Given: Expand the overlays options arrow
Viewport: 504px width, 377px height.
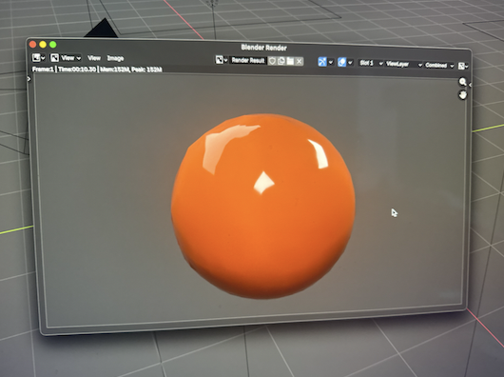Looking at the screenshot, I should coord(350,63).
